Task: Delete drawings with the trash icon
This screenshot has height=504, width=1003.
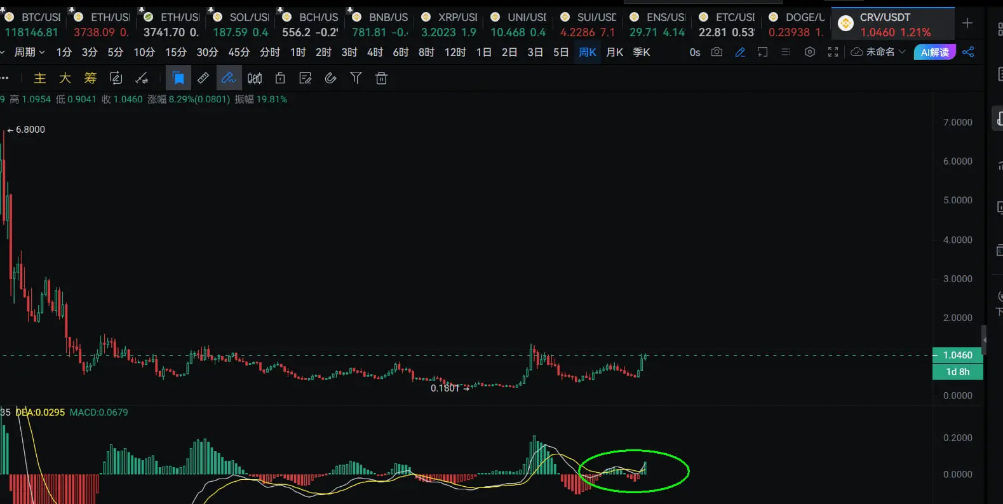Action: tap(381, 78)
